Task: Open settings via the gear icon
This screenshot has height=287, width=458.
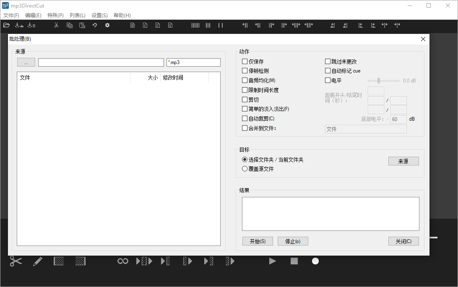Action: [107, 25]
